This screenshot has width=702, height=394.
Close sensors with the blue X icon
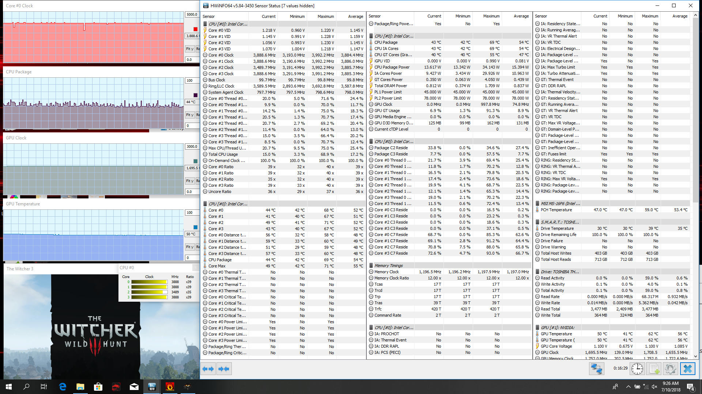pyautogui.click(x=687, y=369)
